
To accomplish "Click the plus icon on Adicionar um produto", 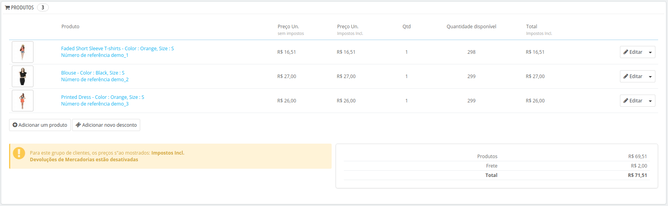I will [x=15, y=125].
